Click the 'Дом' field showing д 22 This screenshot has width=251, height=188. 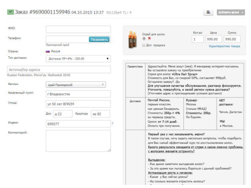coord(63,114)
